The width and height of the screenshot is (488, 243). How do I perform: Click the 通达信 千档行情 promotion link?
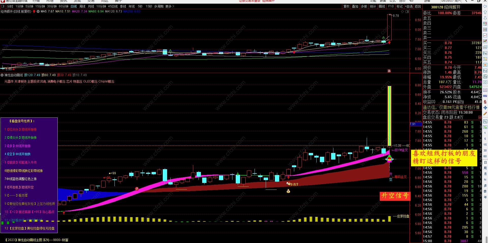pyautogui.click(x=451, y=107)
